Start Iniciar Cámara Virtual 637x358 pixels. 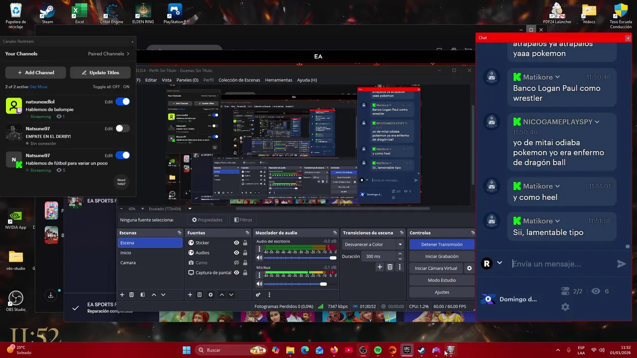click(x=436, y=268)
